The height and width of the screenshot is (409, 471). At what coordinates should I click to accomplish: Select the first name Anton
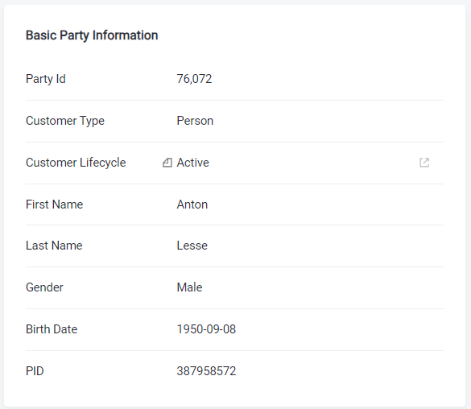coord(192,204)
